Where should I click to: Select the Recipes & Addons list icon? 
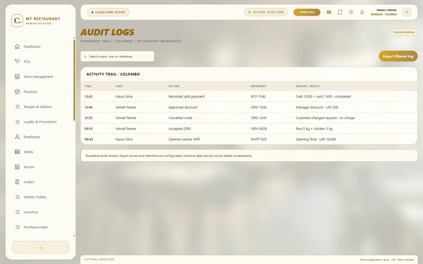[17, 107]
